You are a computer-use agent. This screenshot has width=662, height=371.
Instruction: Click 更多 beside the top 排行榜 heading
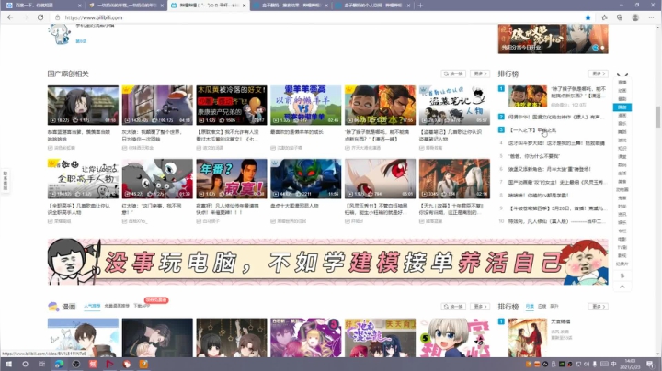pos(599,73)
